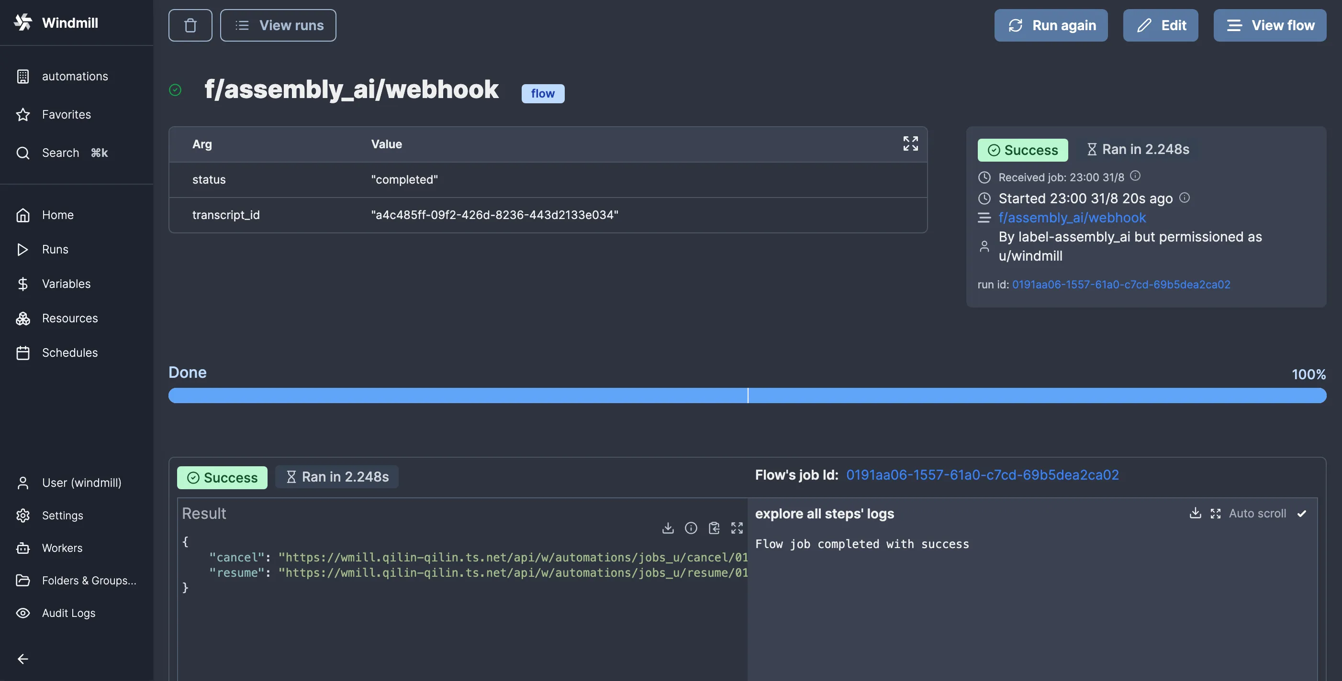Viewport: 1342px width, 681px height.
Task: Copy result to clipboard icon
Action: 714,528
